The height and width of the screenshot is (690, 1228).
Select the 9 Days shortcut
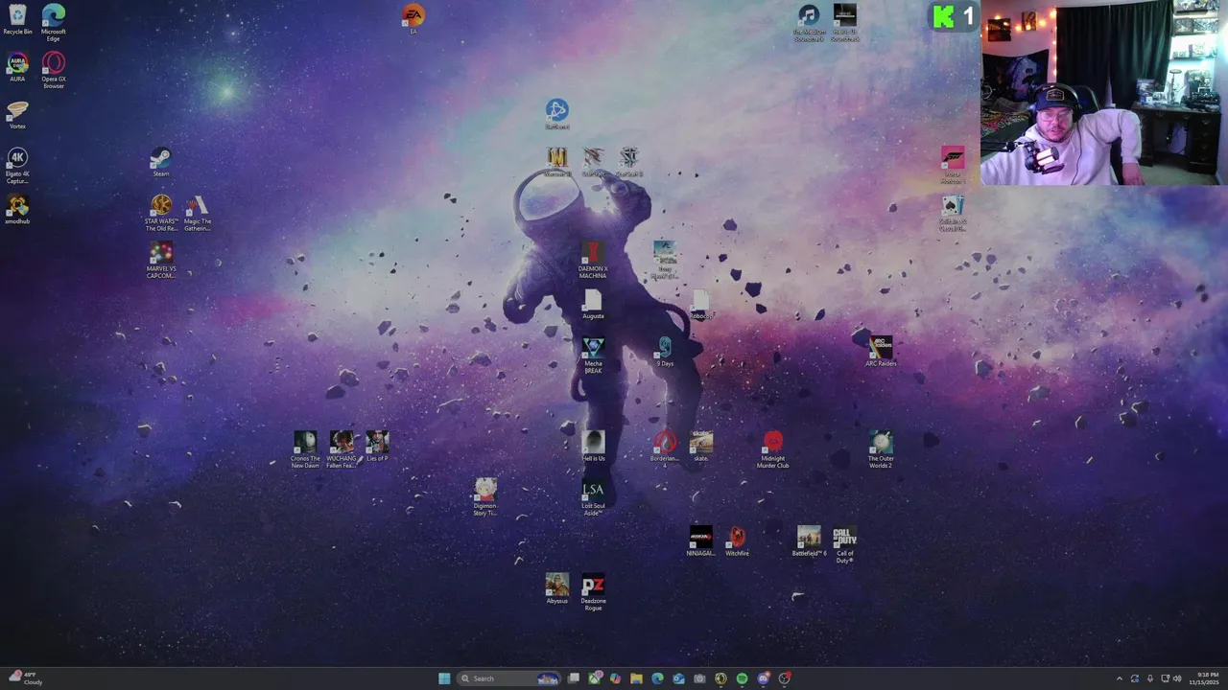[665, 352]
